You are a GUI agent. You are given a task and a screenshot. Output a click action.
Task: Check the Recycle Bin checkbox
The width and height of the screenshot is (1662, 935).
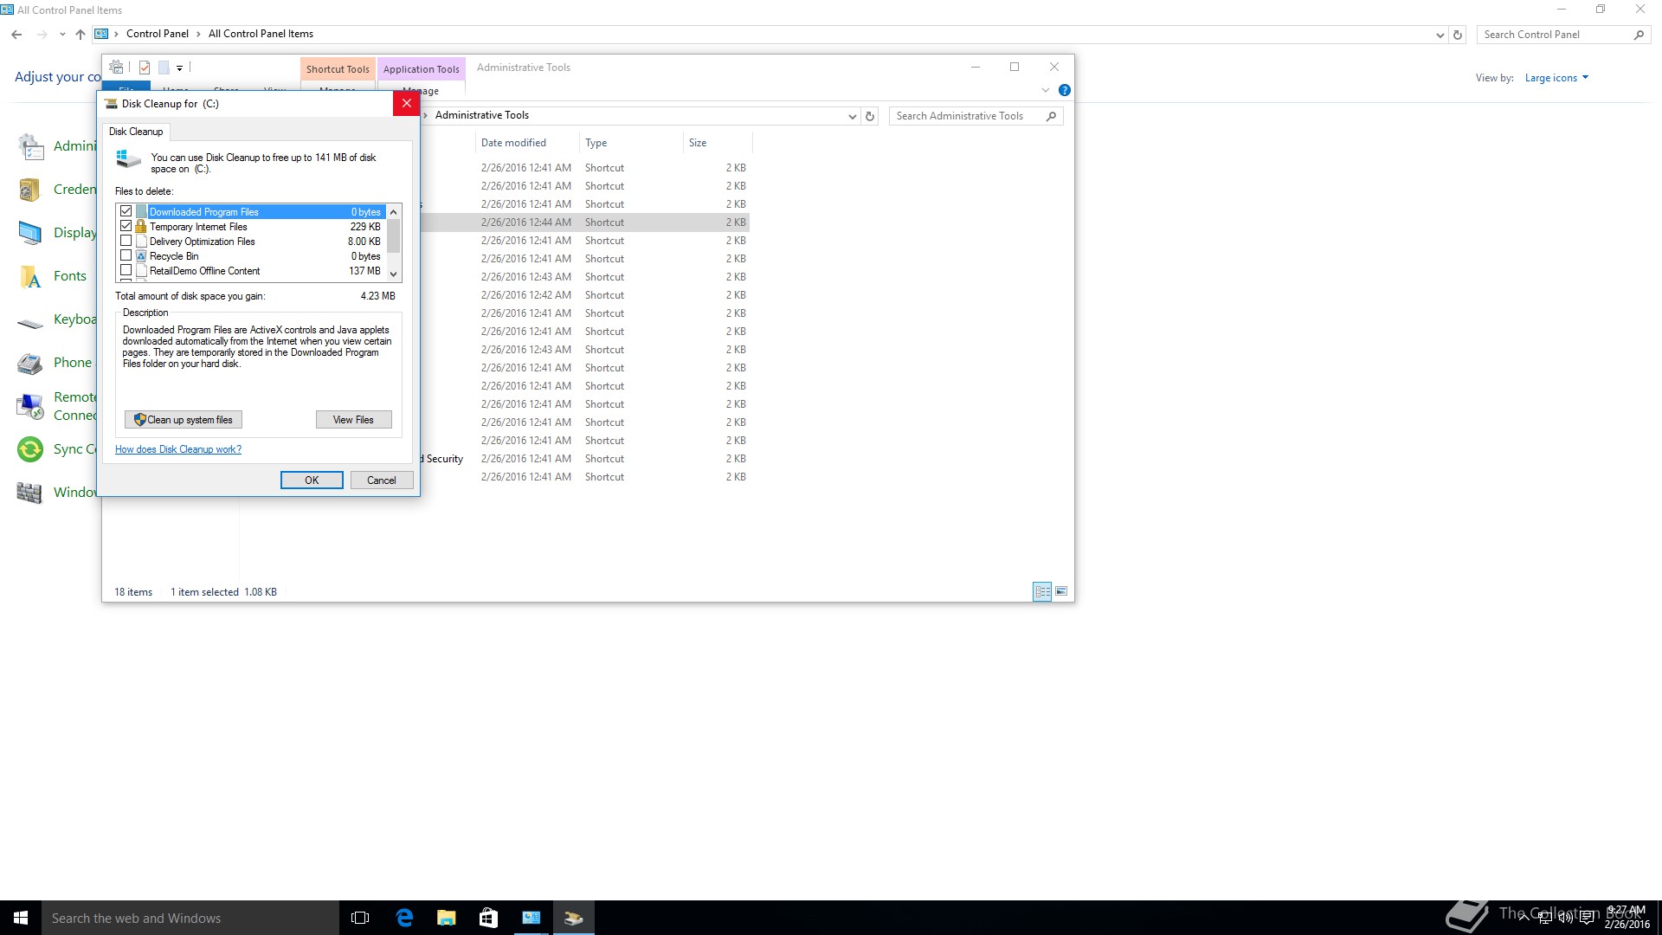click(x=126, y=255)
